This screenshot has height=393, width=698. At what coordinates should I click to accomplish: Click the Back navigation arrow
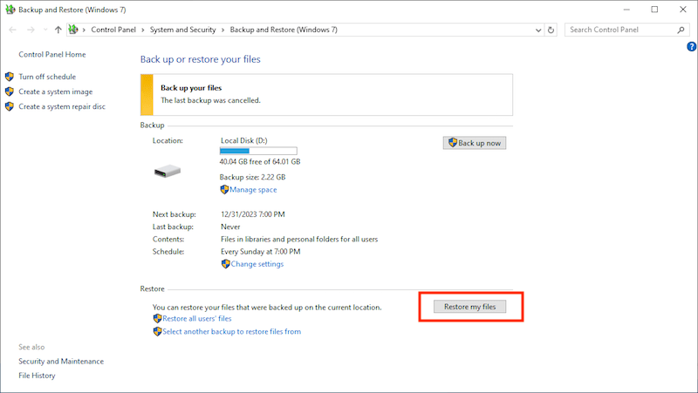pyautogui.click(x=12, y=30)
